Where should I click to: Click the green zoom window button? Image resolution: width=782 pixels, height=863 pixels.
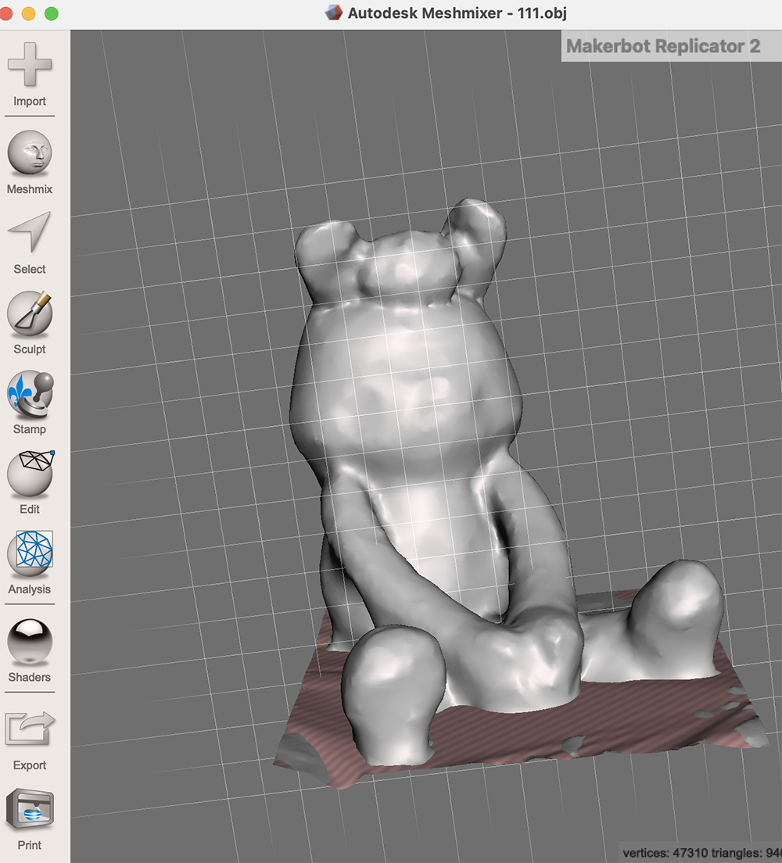click(x=51, y=13)
